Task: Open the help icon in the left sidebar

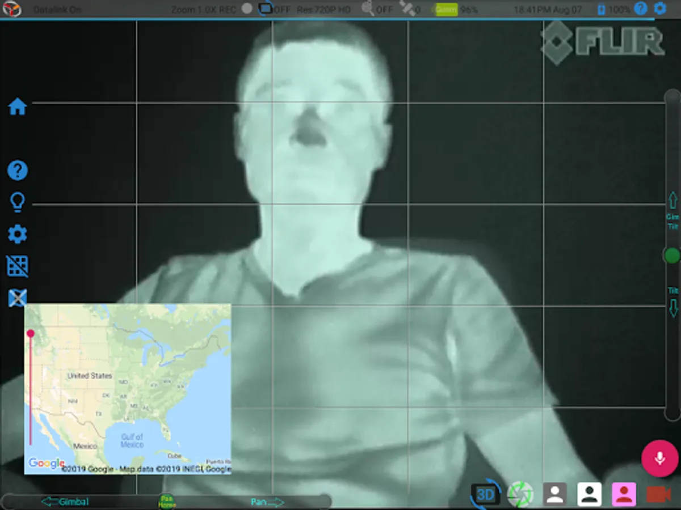Action: click(18, 170)
